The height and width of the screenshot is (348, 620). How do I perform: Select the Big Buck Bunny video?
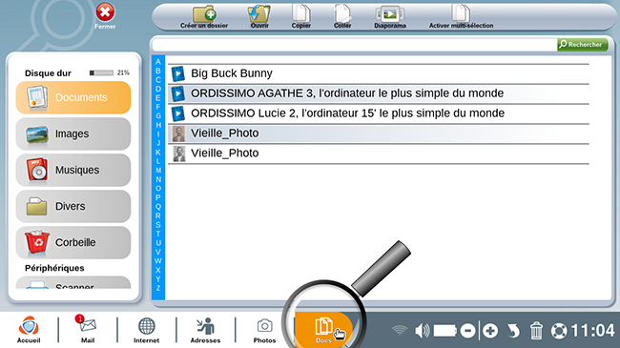click(379, 73)
